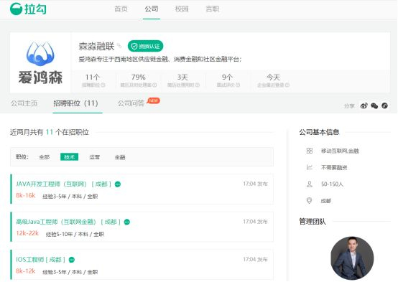This screenshot has height=282, width=398.
Task: Filter positions by 全部
Action: pos(44,157)
